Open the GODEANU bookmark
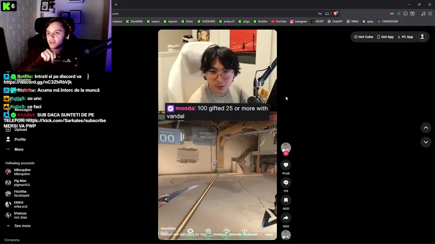 [206, 21]
